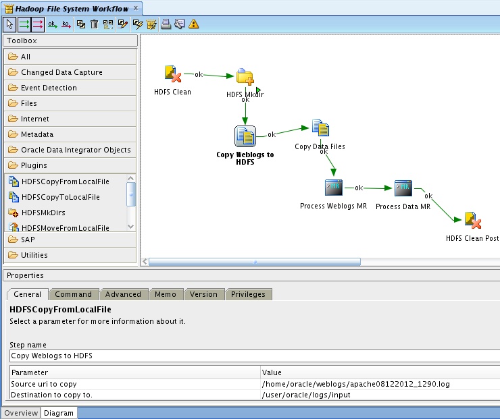Expand the Files toolbox category
The image size is (500, 419).
point(70,103)
